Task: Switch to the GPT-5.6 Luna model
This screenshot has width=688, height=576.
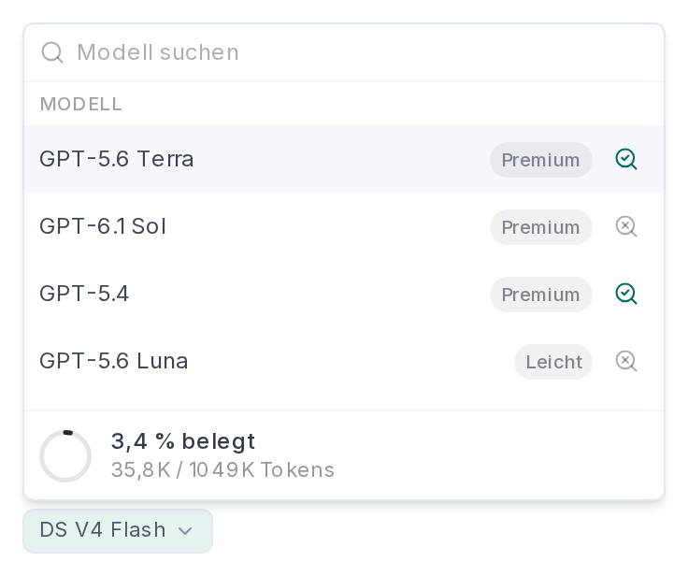Action: 344,362
